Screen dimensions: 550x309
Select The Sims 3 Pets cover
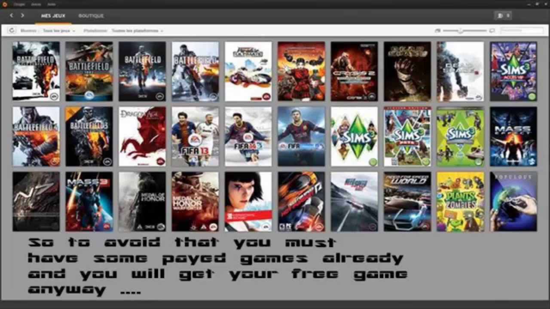click(407, 136)
